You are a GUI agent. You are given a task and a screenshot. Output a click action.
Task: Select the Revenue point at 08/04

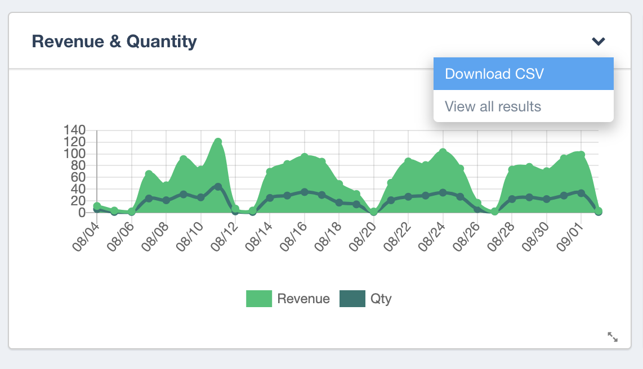pos(97,206)
